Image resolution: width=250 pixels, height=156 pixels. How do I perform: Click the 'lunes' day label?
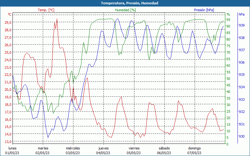coord(12,148)
